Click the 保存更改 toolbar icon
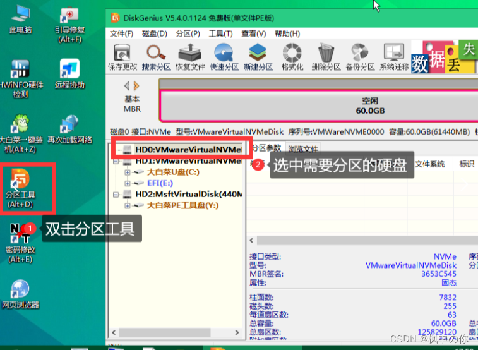Image resolution: width=478 pixels, height=350 pixels. pos(122,57)
